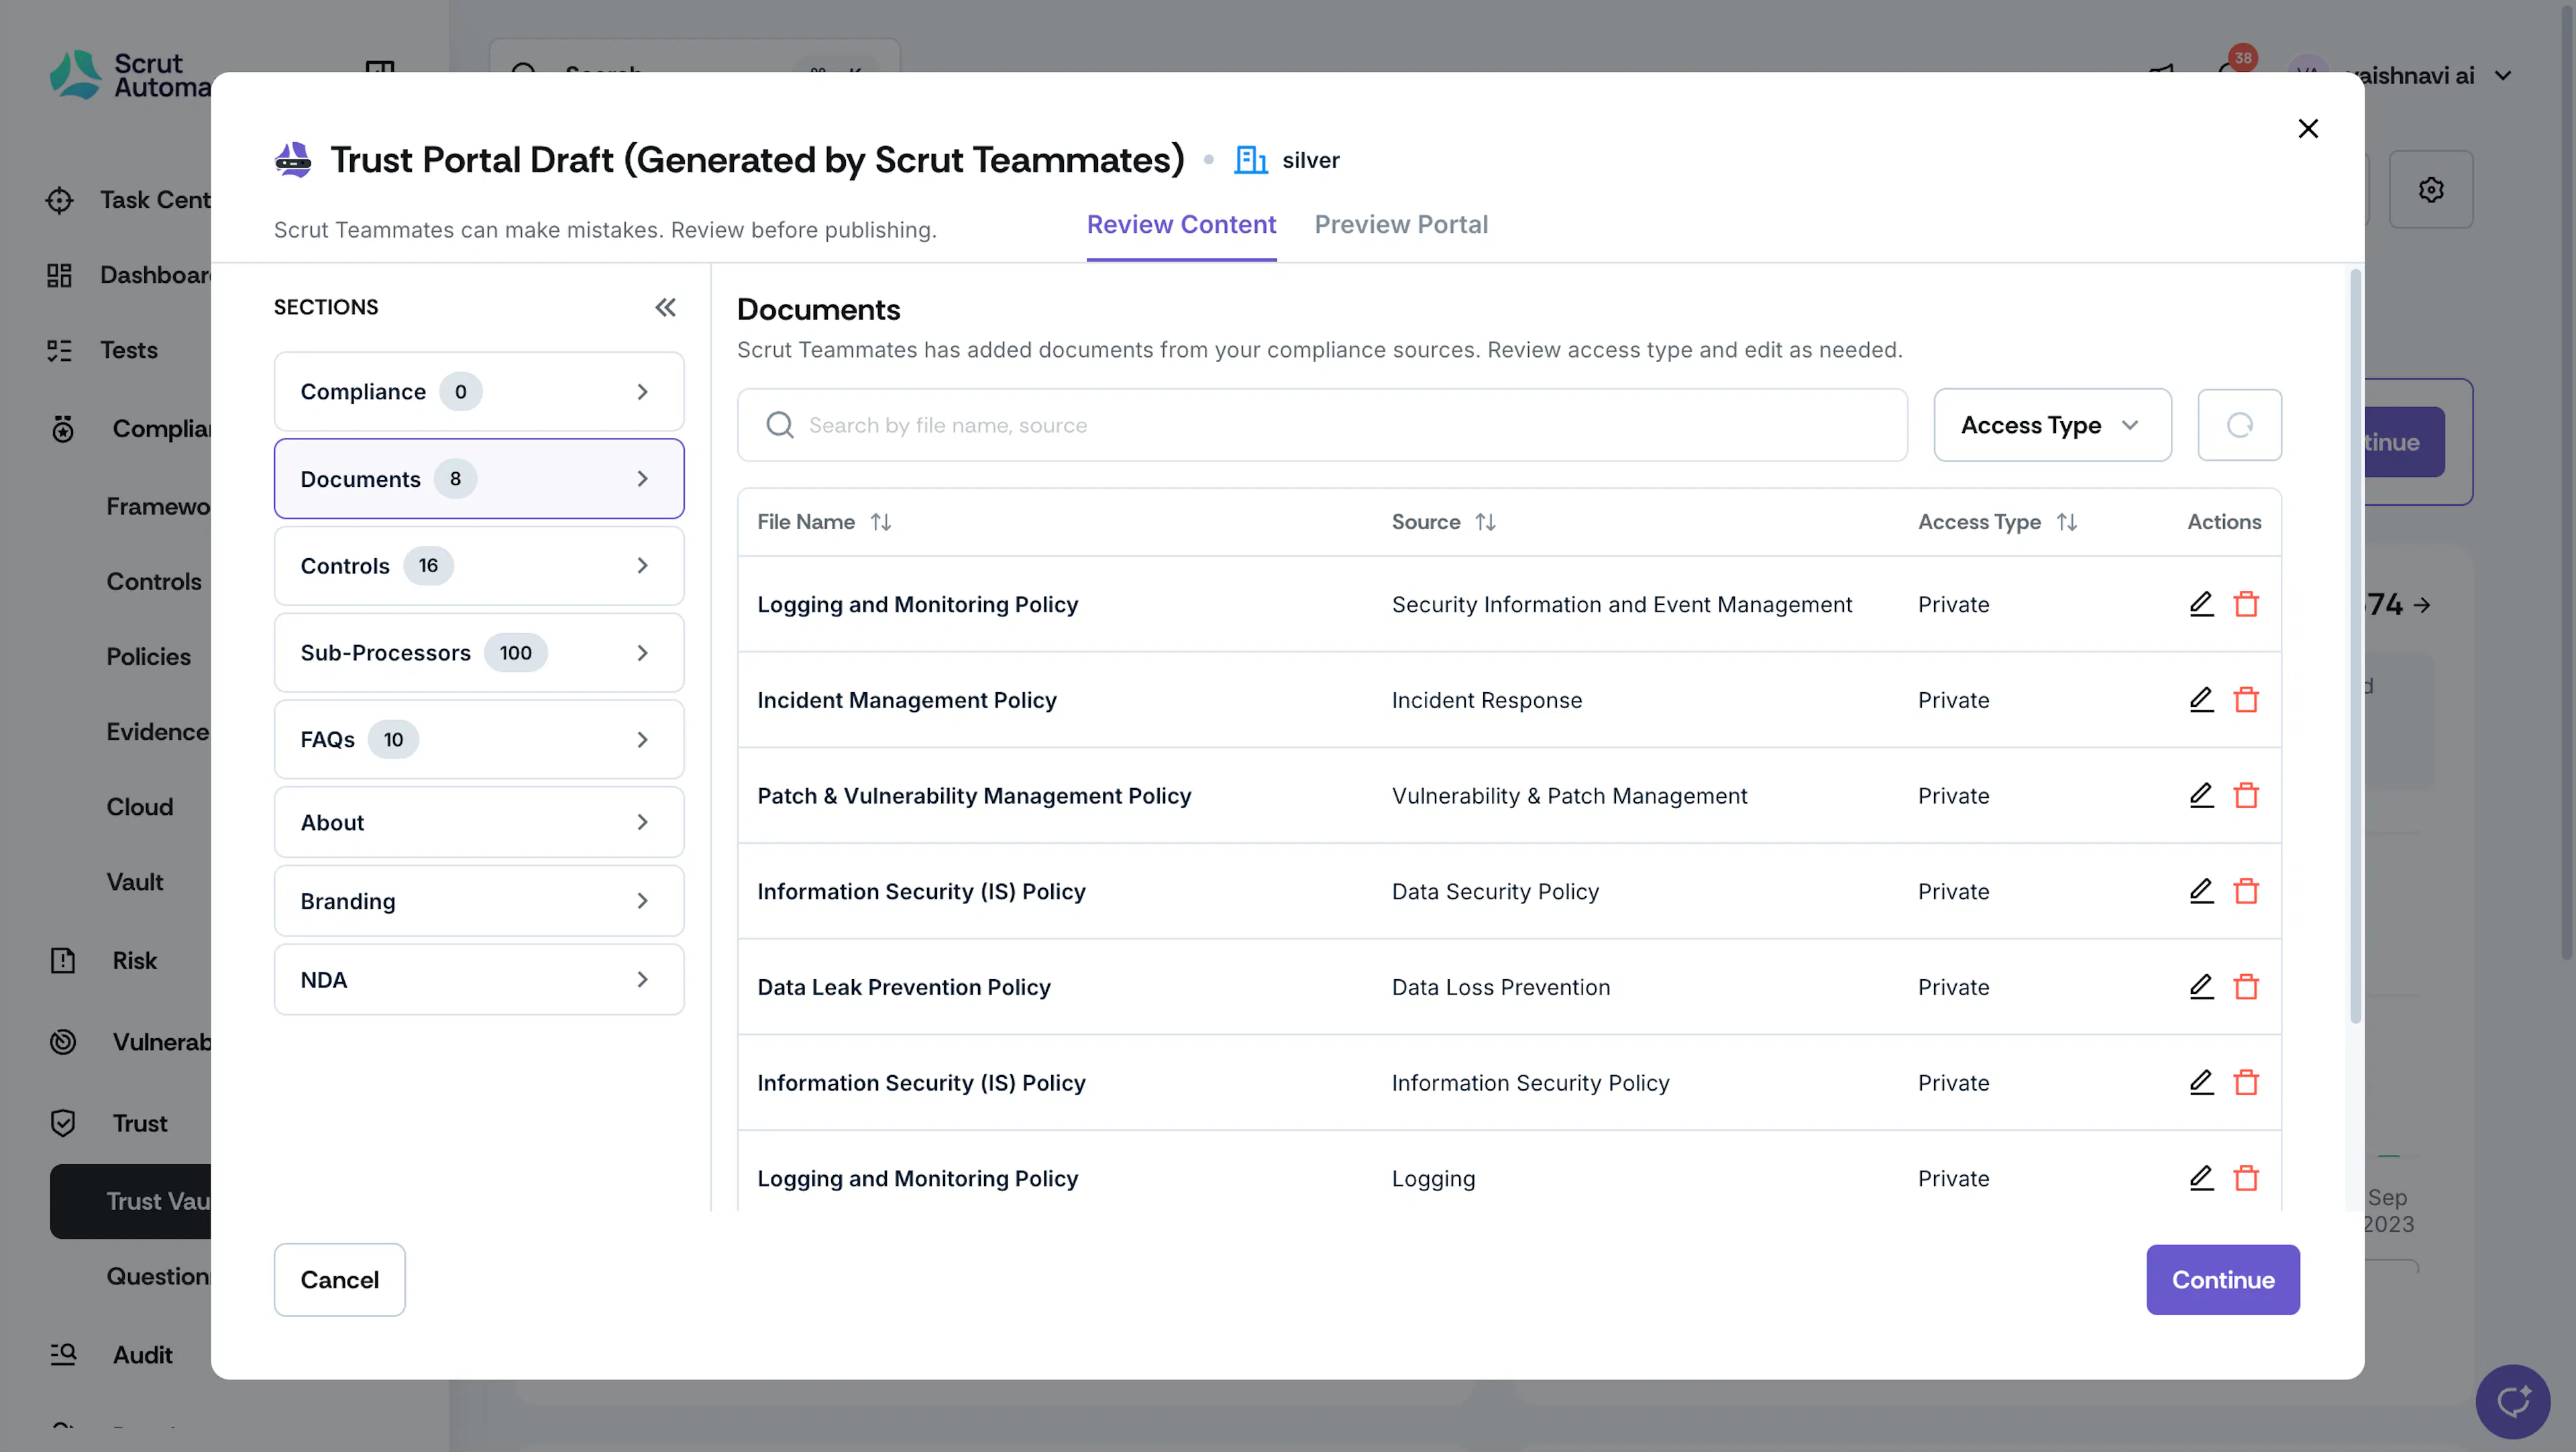Viewport: 2576px width, 1452px height.
Task: Select the Documents section
Action: click(479, 479)
